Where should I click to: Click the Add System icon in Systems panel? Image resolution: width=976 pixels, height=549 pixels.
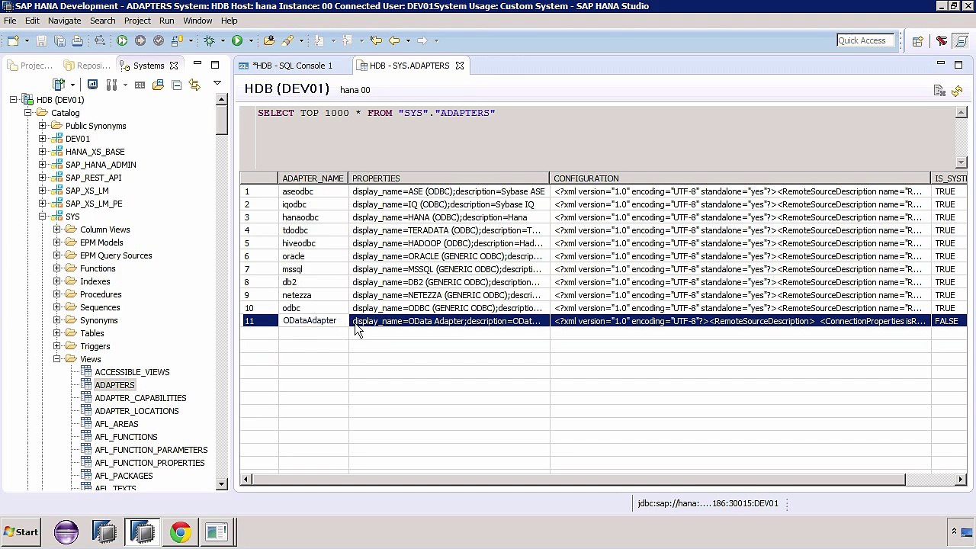coord(59,85)
